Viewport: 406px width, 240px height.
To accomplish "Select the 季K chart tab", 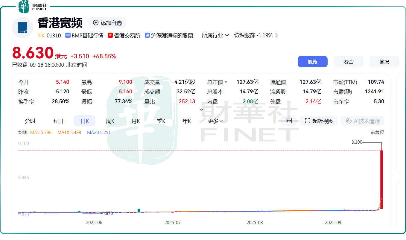I will (x=161, y=121).
